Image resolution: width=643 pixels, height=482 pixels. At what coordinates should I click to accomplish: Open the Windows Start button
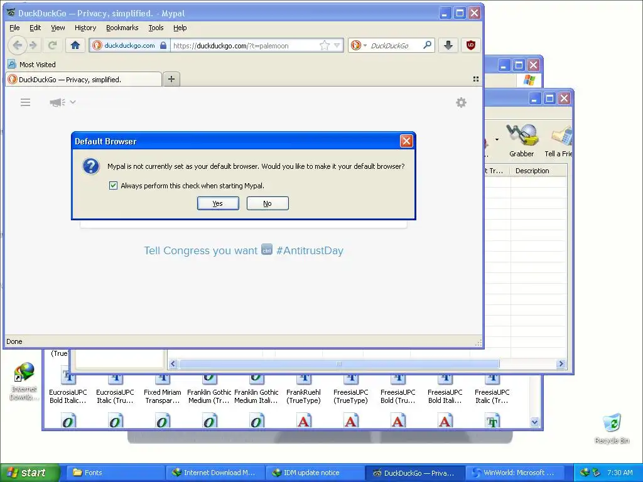(x=30, y=473)
